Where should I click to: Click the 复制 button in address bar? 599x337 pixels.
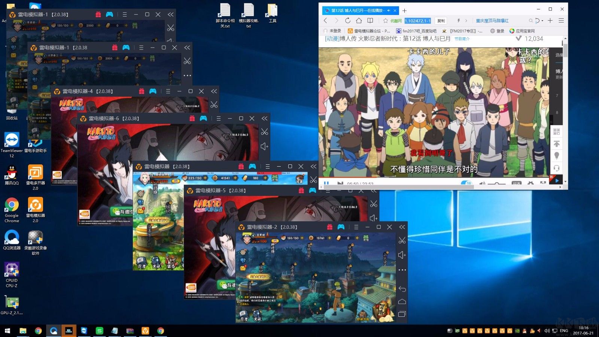(x=441, y=21)
